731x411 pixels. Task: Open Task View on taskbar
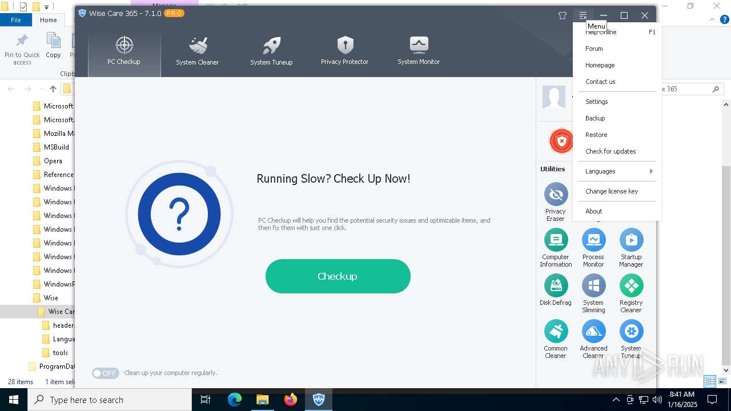206,400
